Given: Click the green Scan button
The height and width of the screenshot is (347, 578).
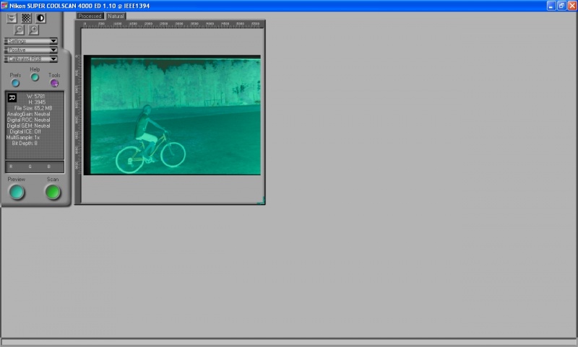Looking at the screenshot, I should [x=53, y=192].
